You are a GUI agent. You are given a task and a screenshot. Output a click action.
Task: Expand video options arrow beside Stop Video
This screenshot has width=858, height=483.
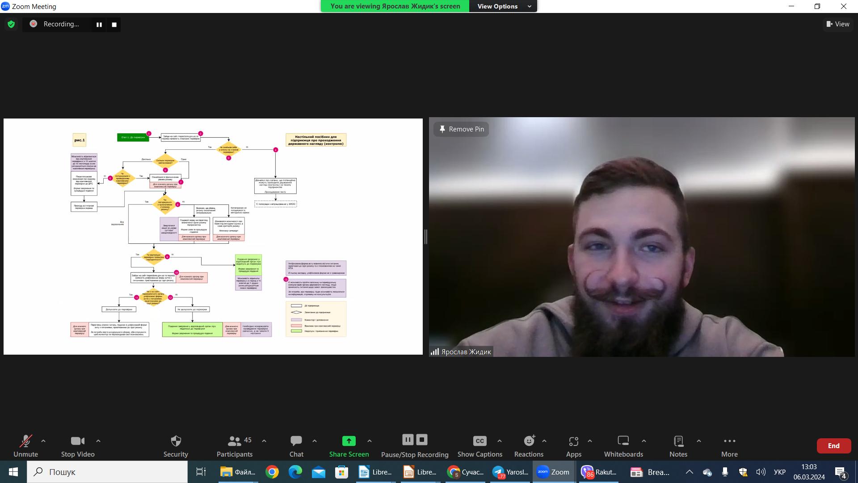click(x=98, y=441)
